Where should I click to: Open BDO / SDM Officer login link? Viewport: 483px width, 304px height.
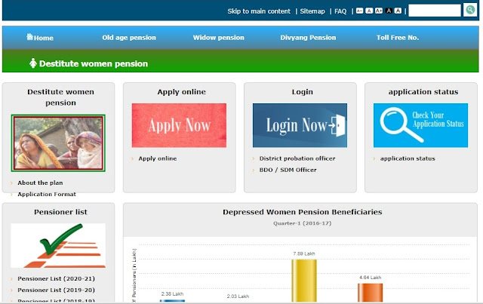288,170
